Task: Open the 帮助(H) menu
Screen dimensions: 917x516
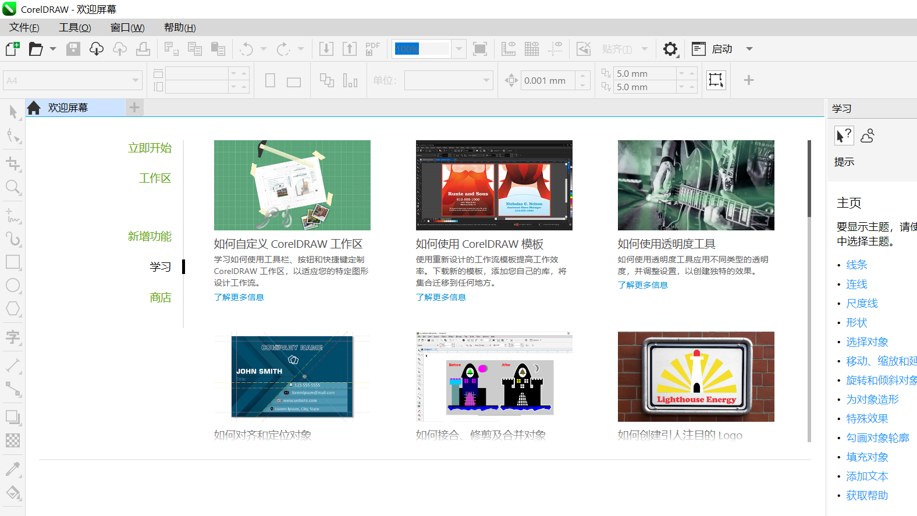Action: (180, 27)
